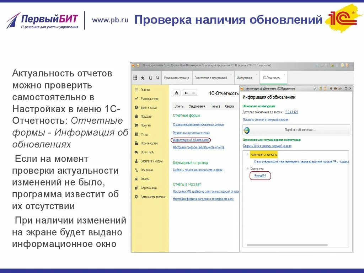Screen dimensions: 364x273
Task: Open the Письма link
Action: (x=215, y=106)
